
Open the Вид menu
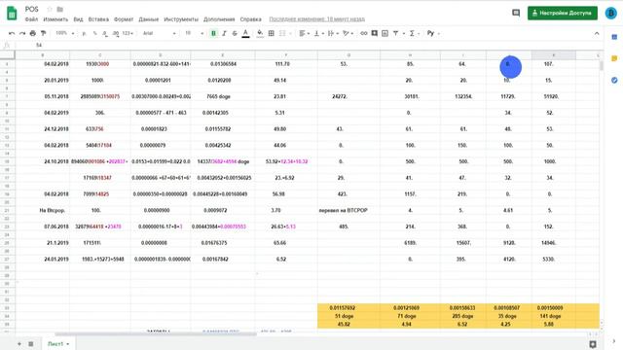78,19
